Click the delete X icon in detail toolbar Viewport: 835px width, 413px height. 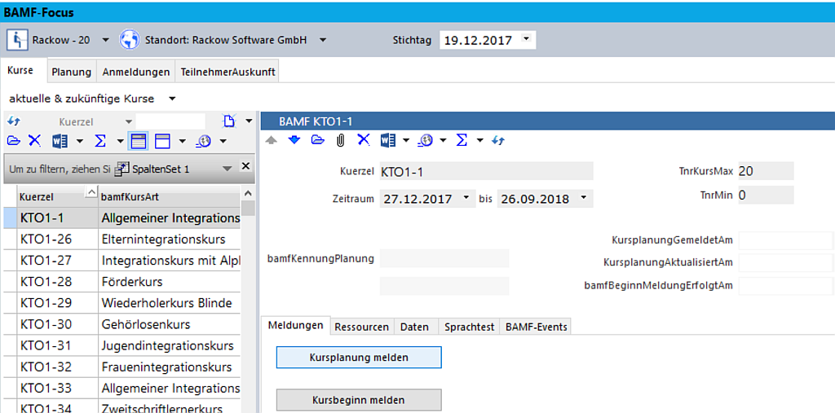click(363, 140)
